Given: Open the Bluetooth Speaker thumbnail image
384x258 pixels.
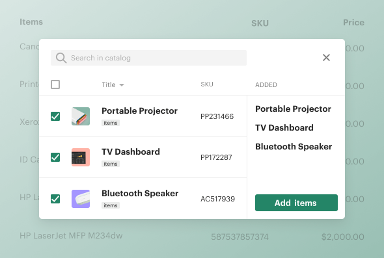Looking at the screenshot, I should [x=81, y=199].
